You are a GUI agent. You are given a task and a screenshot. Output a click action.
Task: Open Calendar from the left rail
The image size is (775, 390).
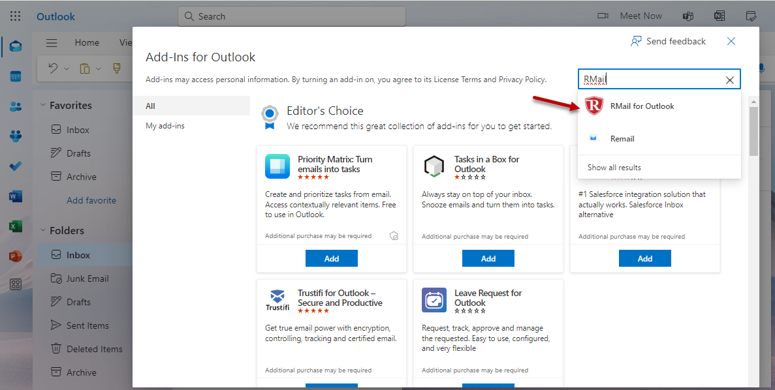(x=16, y=76)
